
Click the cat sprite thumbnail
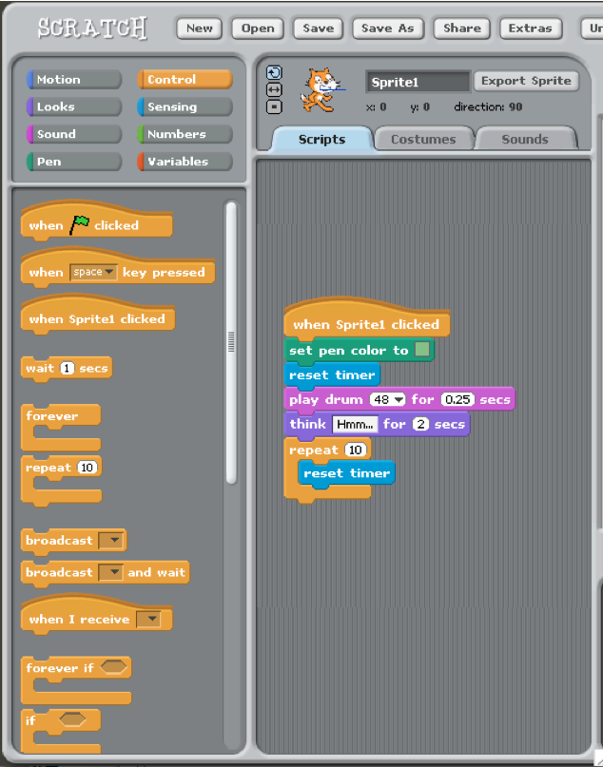coord(318,89)
